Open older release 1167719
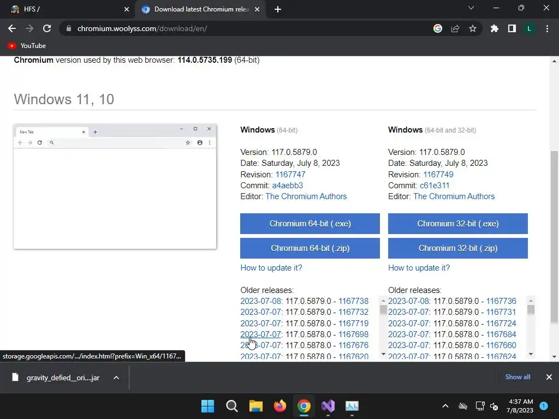The height and width of the screenshot is (419, 559). 353,323
